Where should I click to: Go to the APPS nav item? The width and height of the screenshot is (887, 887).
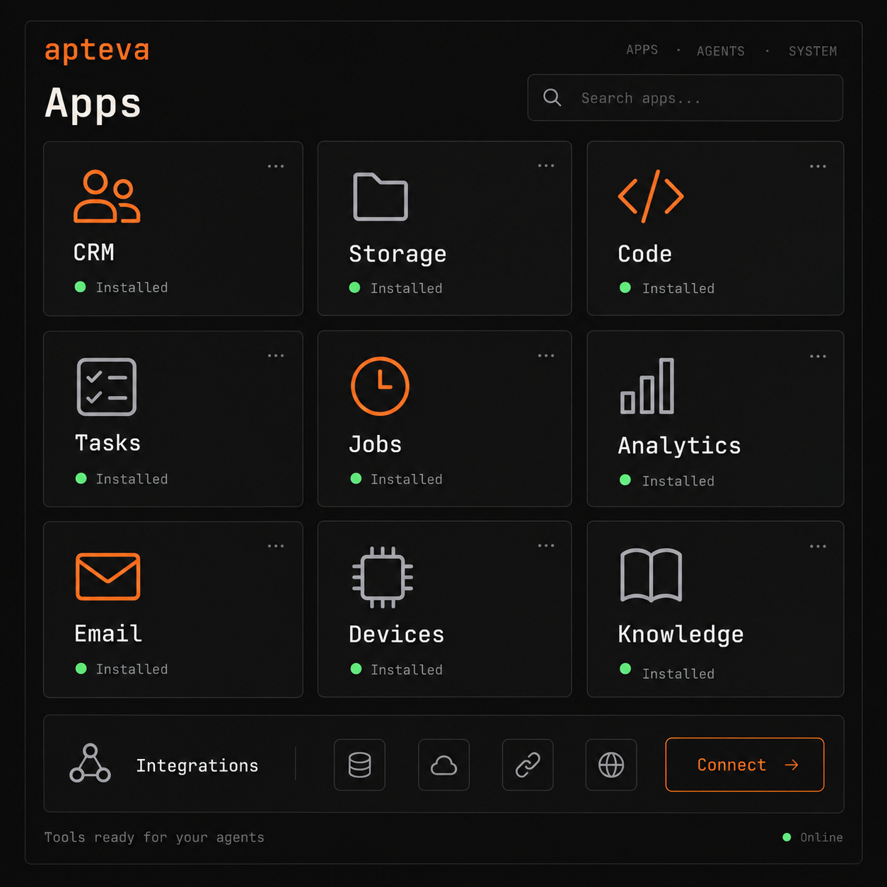pyautogui.click(x=642, y=50)
